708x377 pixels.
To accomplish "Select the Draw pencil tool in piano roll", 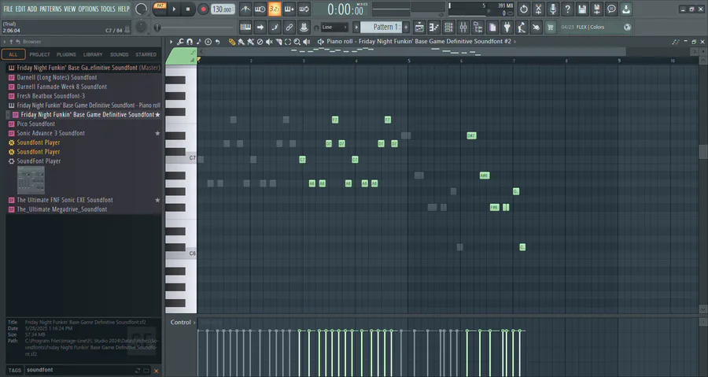I will click(232, 42).
